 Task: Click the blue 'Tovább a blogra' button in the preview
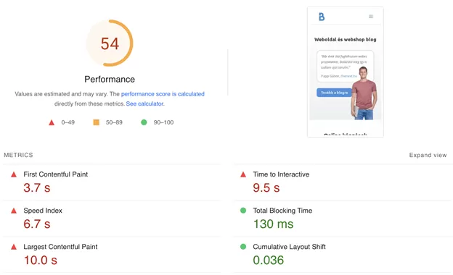point(334,93)
